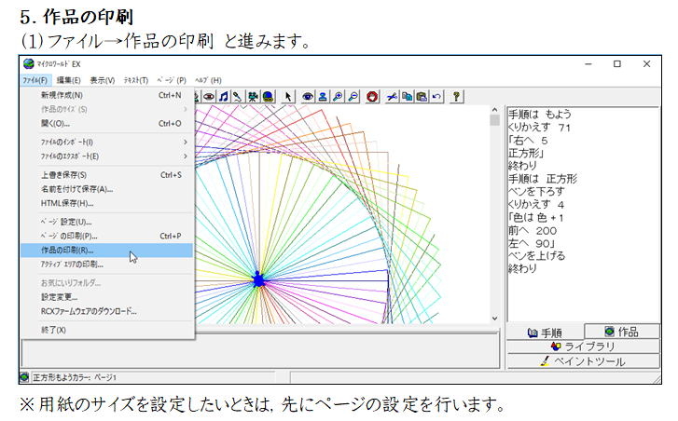Expand the ファイルのエクスポート submenu
The image size is (678, 421).
click(x=107, y=156)
